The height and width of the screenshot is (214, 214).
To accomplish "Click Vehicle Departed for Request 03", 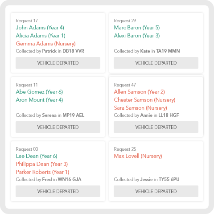I will tap(58, 191).
